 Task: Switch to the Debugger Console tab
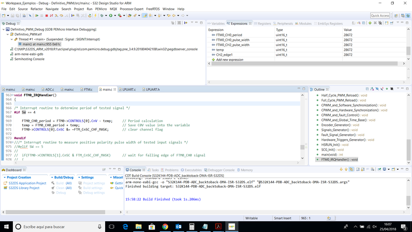pos(219,170)
